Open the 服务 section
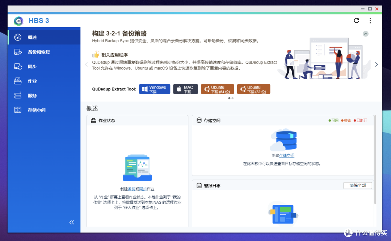The image size is (391, 241). [44, 95]
